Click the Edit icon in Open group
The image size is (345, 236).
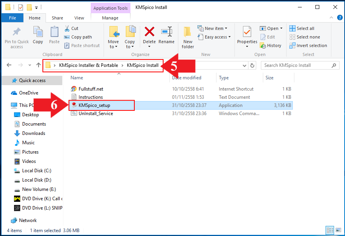click(263, 37)
